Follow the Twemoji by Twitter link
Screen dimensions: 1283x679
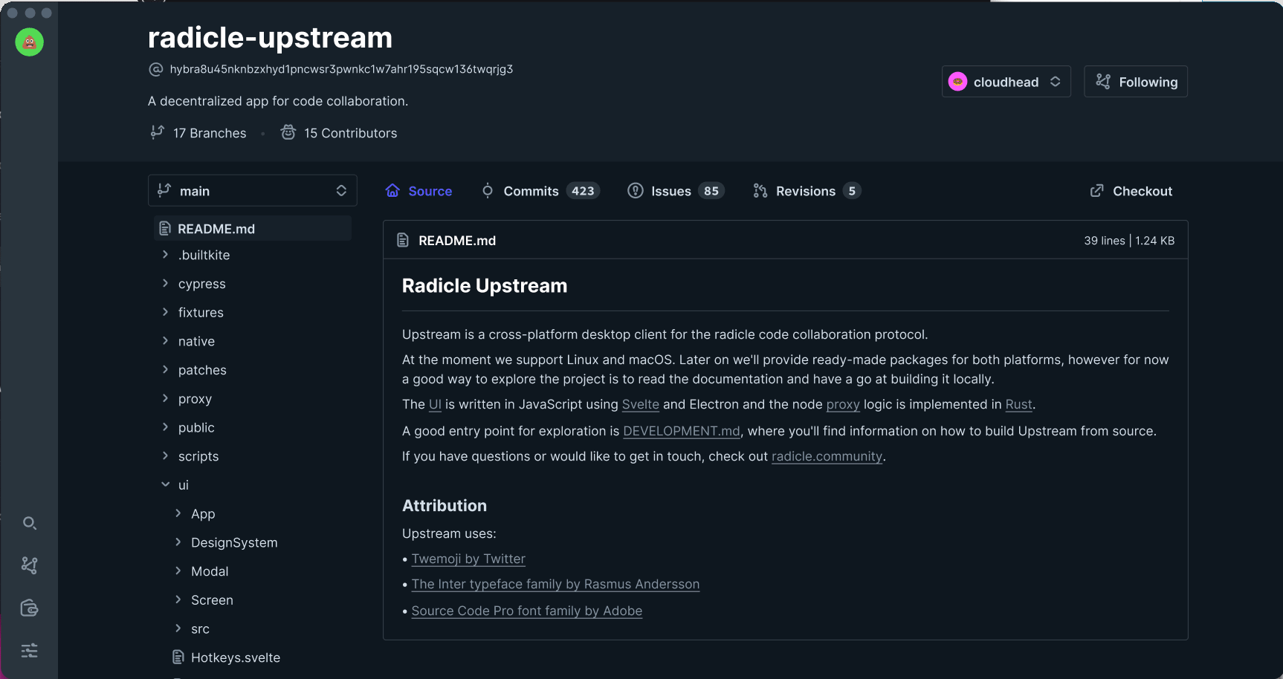click(468, 559)
